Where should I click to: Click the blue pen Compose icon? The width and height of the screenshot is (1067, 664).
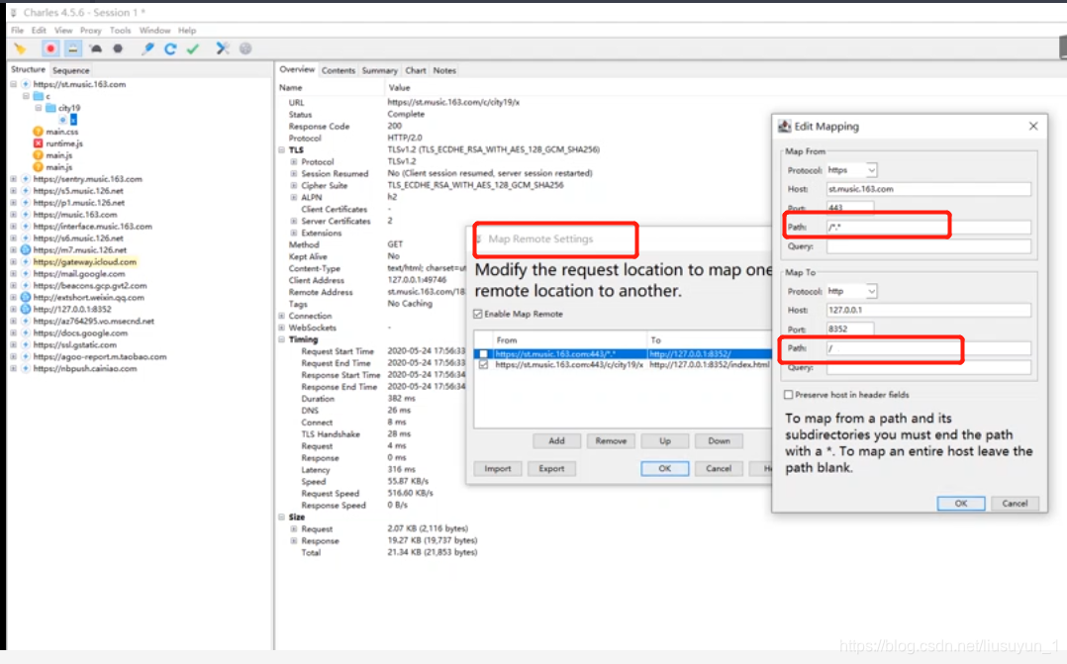[147, 48]
